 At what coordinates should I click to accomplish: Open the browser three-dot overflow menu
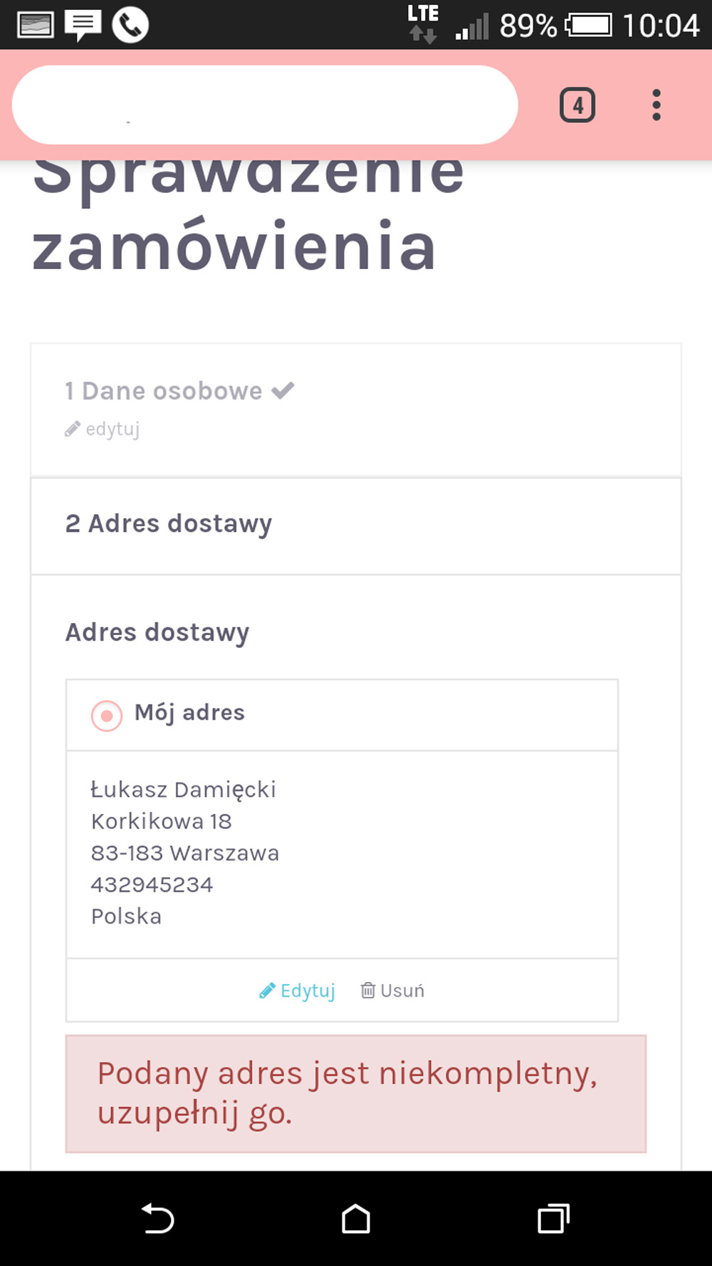[656, 105]
